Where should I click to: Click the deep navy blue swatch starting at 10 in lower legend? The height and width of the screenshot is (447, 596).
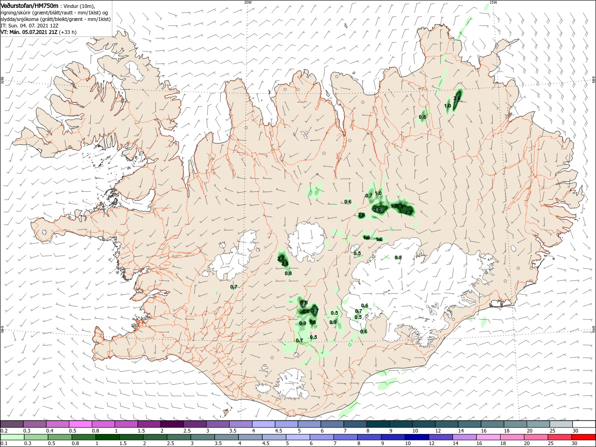coord(416,437)
